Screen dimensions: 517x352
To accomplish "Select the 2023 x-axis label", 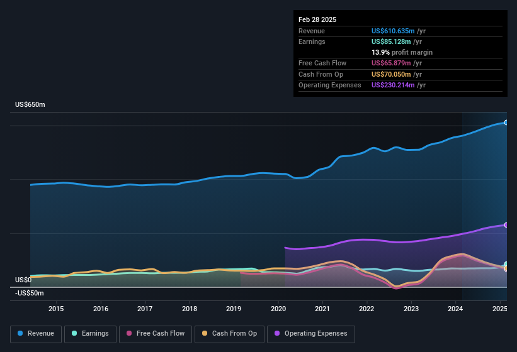I will click(x=411, y=309).
